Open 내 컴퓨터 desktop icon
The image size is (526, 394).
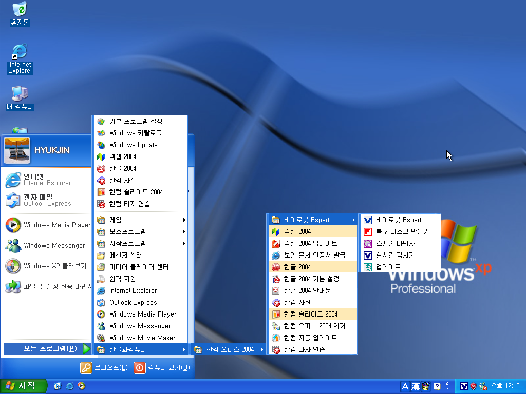[20, 98]
